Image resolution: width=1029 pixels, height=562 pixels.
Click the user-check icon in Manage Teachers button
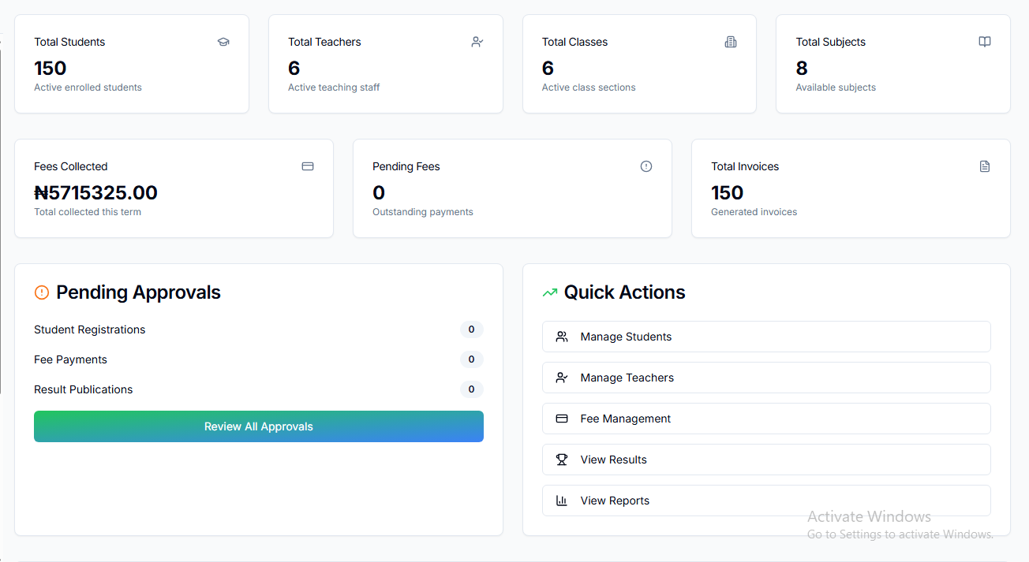pyautogui.click(x=562, y=378)
